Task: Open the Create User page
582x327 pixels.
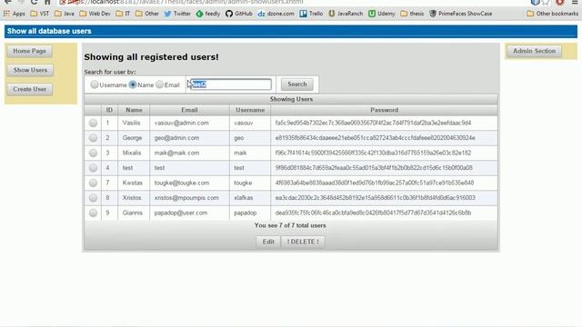Action: [30, 89]
